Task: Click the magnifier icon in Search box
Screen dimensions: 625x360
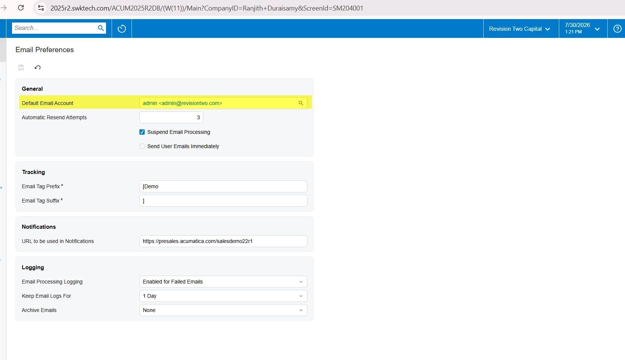Action: [x=101, y=28]
